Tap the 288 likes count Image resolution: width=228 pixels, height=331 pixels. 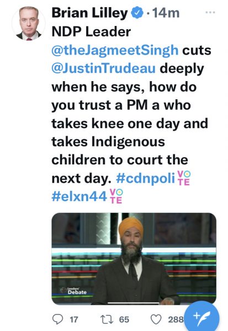176,319
